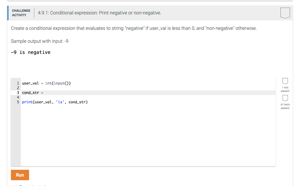The width and height of the screenshot is (297, 186).
Task: Click line number 1 in the gutter
Action: [x=18, y=83]
